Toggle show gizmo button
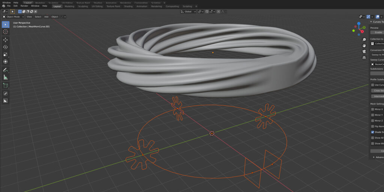Viewport: 384px width, 192px height. pos(368,16)
